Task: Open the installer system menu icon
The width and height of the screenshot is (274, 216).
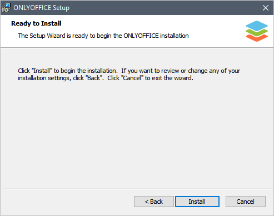Action: 6,8
